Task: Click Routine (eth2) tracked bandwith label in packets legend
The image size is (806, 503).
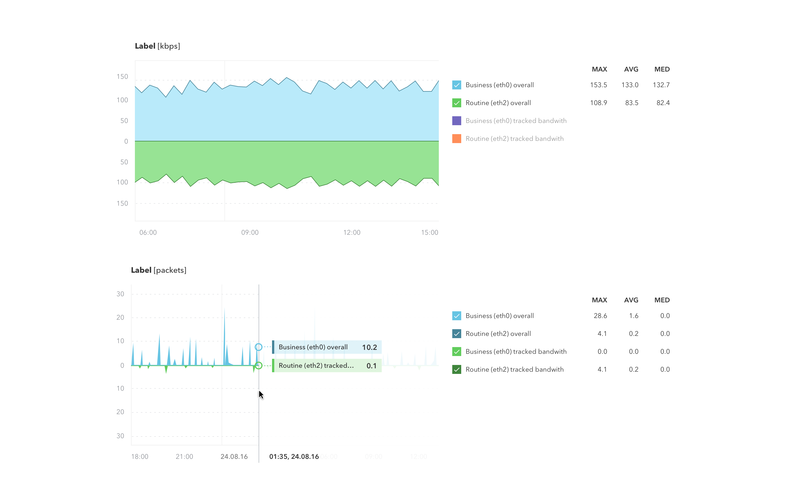Action: pyautogui.click(x=515, y=370)
